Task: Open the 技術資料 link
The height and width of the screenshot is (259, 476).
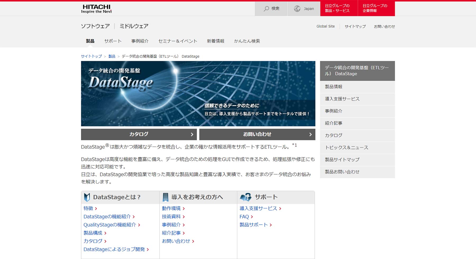Action: click(171, 217)
